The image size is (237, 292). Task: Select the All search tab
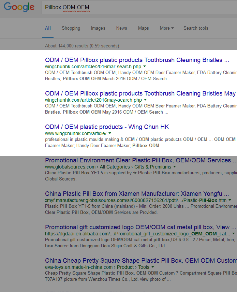48,28
